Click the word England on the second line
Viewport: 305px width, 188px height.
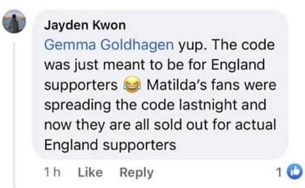[x=238, y=65]
